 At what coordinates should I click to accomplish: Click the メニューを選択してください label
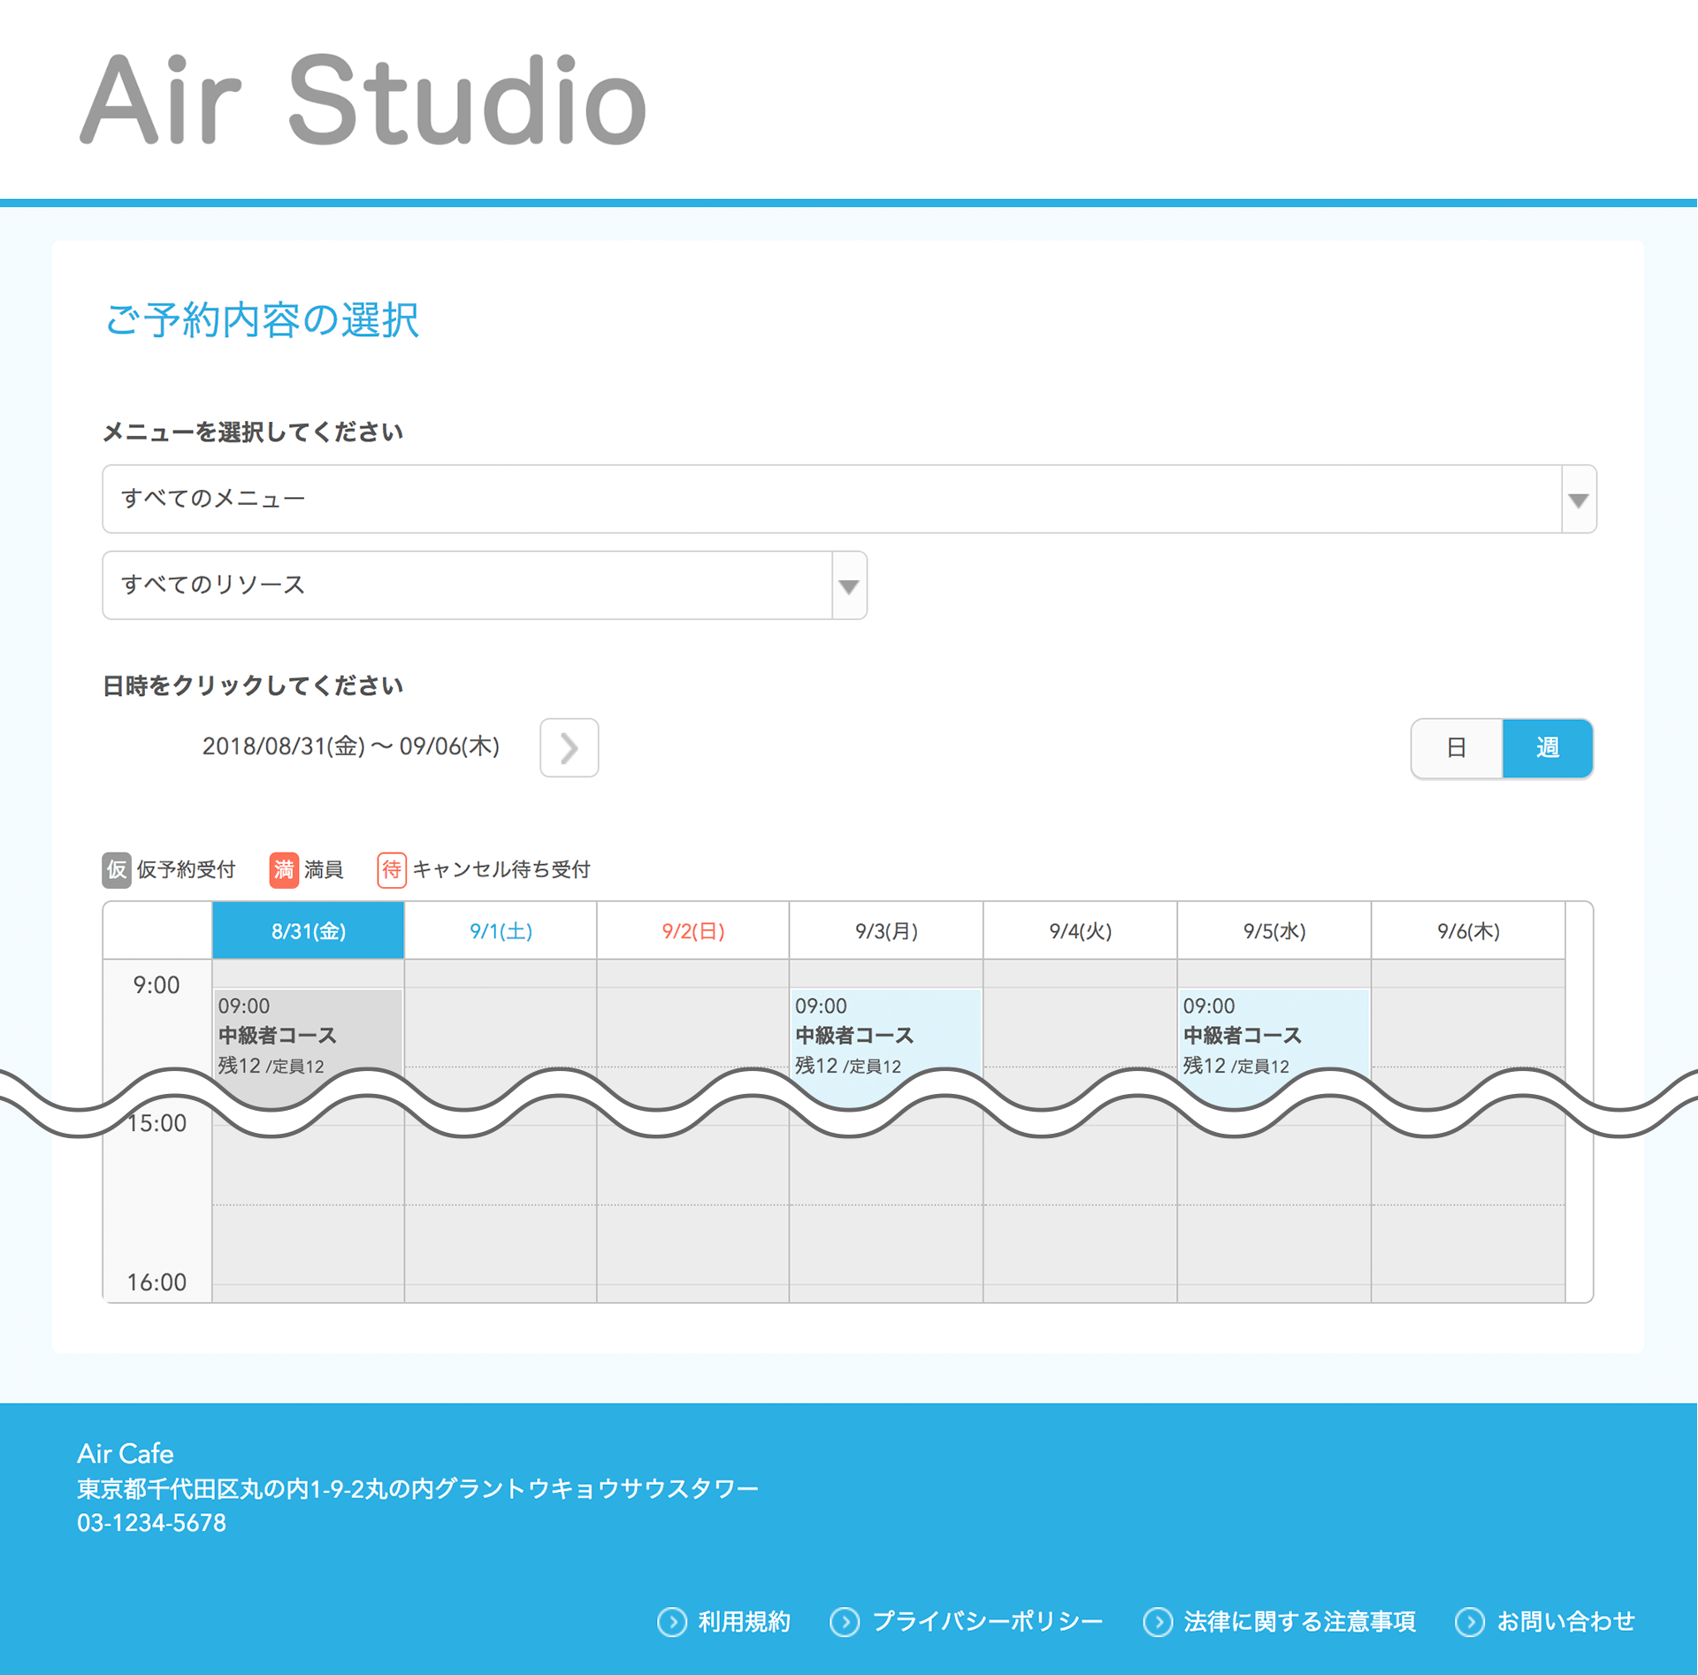coord(253,432)
